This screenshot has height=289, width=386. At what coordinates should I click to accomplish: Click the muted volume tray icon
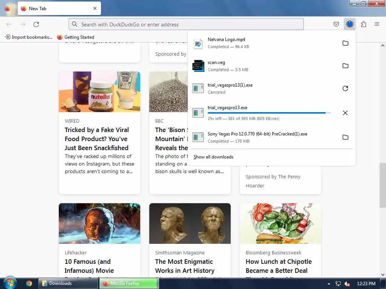(347, 284)
